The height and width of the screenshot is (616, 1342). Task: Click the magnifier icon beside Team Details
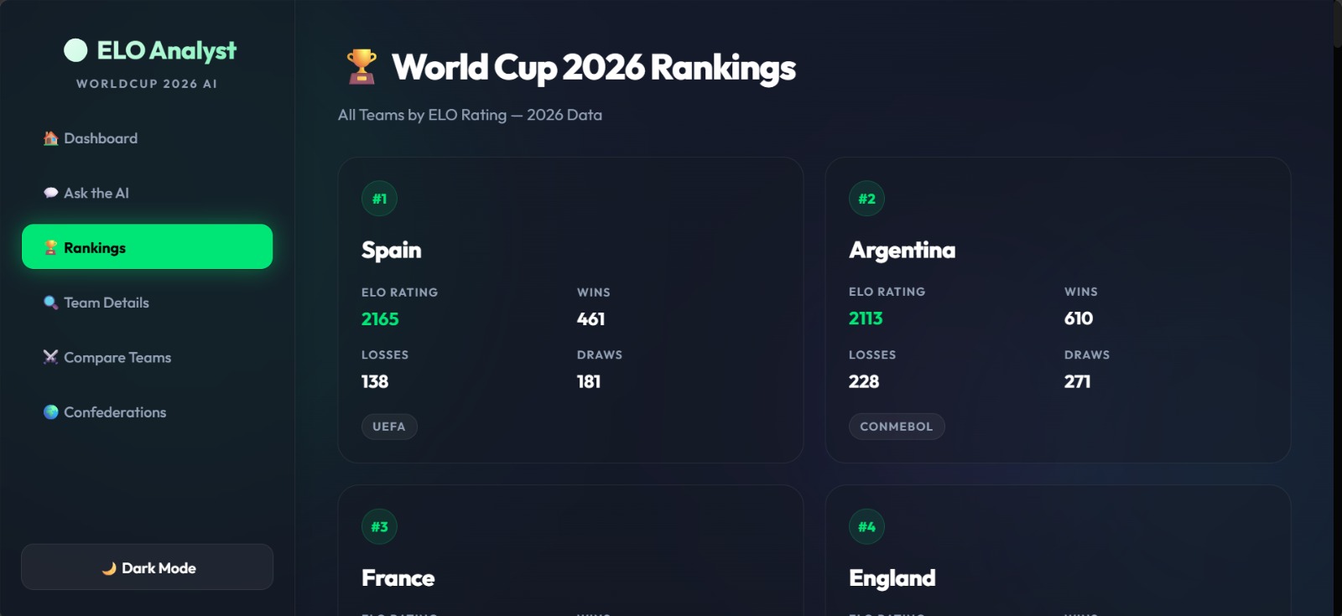click(50, 303)
